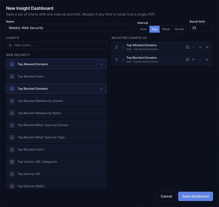The height and width of the screenshot is (207, 219).
Task: Select the Day interval
Action: click(x=154, y=29)
